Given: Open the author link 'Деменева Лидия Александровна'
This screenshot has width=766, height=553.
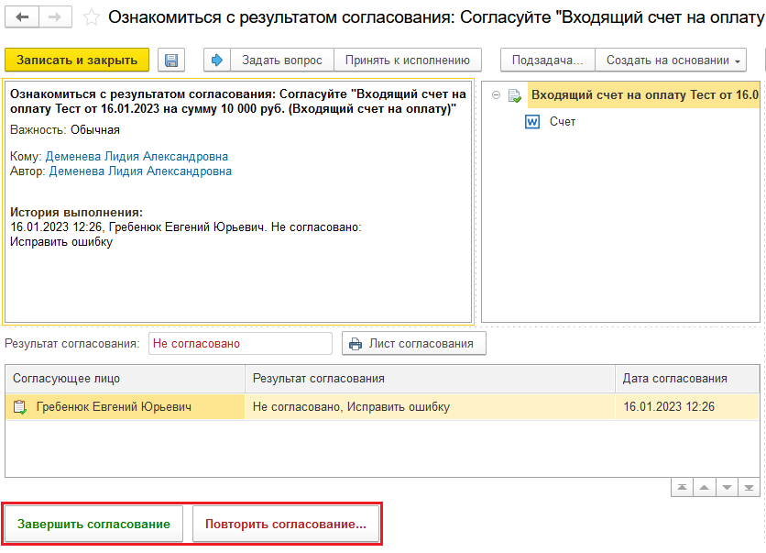Looking at the screenshot, I should point(140,171).
